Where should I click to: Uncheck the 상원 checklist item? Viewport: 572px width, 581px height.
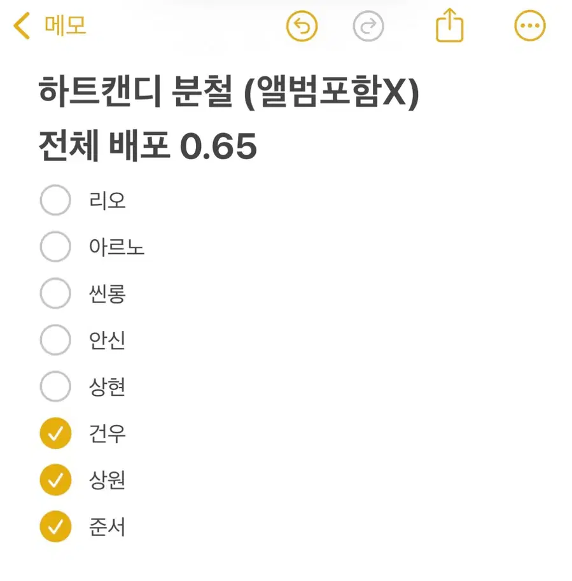55,480
